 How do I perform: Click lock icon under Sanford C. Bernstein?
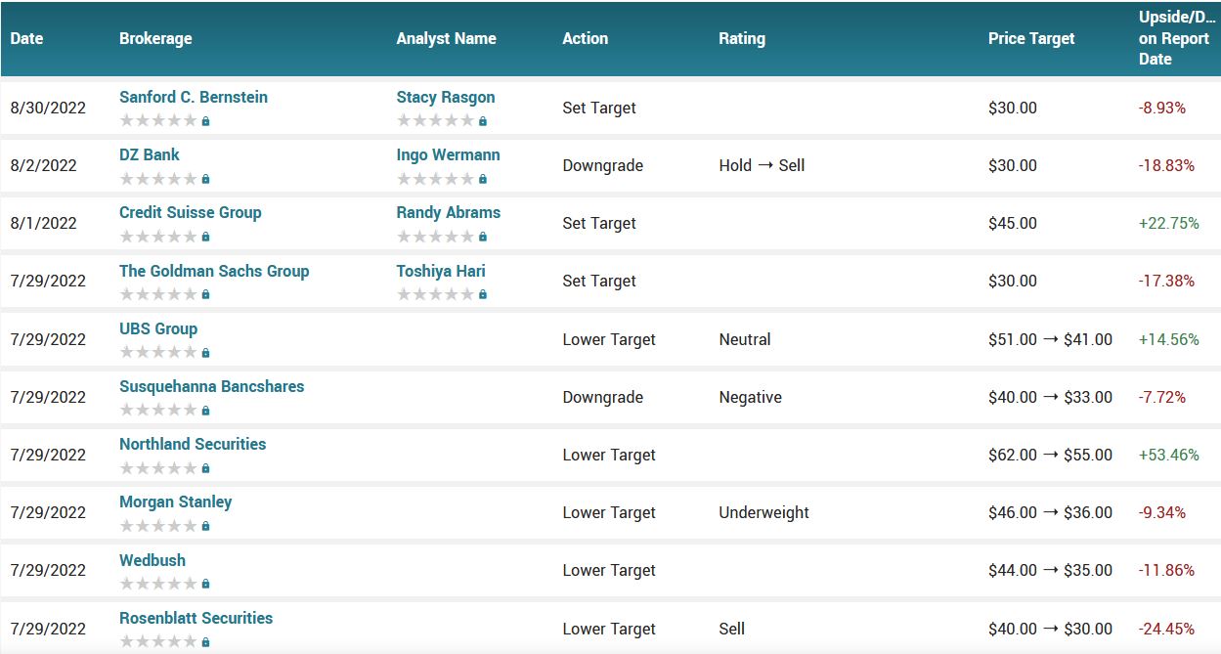click(206, 121)
